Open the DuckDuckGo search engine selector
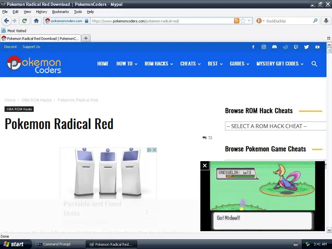332x249 pixels. point(260,21)
